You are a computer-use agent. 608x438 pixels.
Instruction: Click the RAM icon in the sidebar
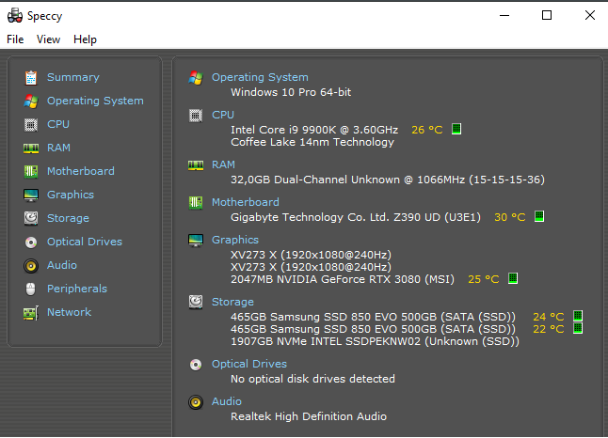31,148
